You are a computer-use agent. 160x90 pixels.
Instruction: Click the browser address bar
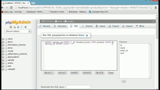[x=83, y=8]
